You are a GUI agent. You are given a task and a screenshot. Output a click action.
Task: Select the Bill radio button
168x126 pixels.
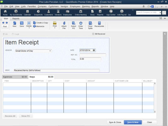(4, 34)
